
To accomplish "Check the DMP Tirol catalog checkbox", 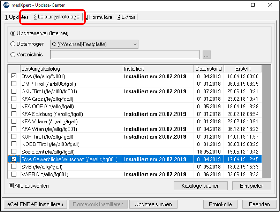I will tap(14, 84).
